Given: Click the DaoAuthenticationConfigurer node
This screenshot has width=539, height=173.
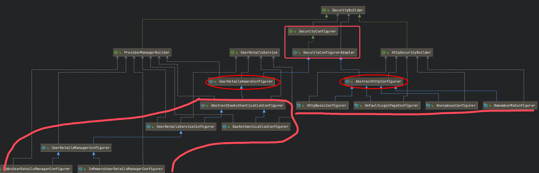Looking at the screenshot, I should tap(256, 126).
